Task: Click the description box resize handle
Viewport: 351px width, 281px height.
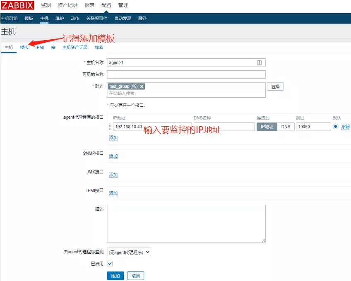Action: coord(263,240)
